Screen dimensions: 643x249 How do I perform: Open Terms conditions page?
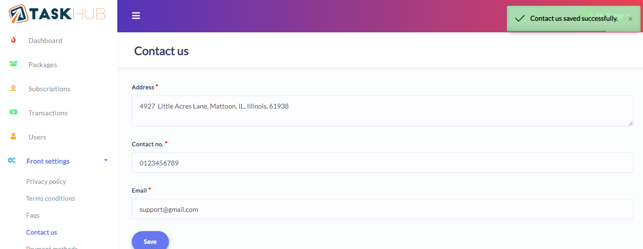[x=50, y=198]
